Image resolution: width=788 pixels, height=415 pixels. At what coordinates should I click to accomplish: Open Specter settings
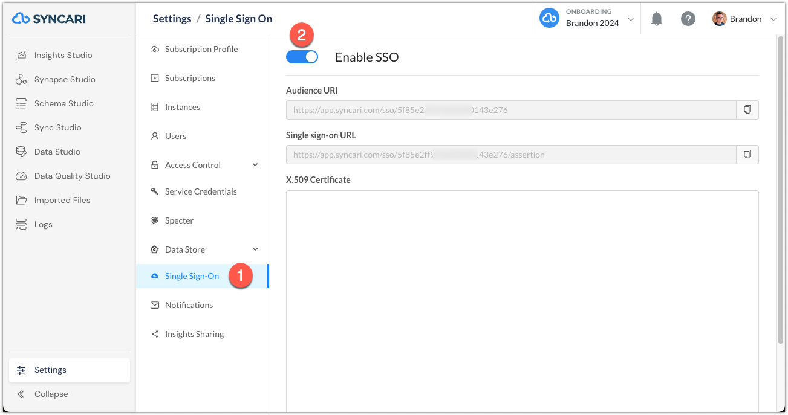tap(179, 220)
